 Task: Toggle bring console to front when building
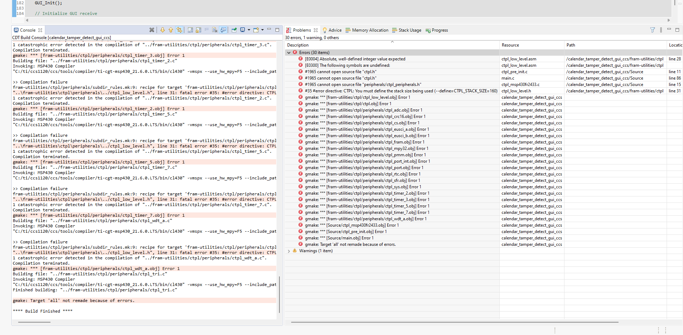point(223,30)
